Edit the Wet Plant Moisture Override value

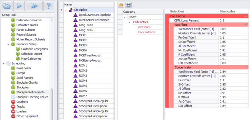[x=233, y=33]
